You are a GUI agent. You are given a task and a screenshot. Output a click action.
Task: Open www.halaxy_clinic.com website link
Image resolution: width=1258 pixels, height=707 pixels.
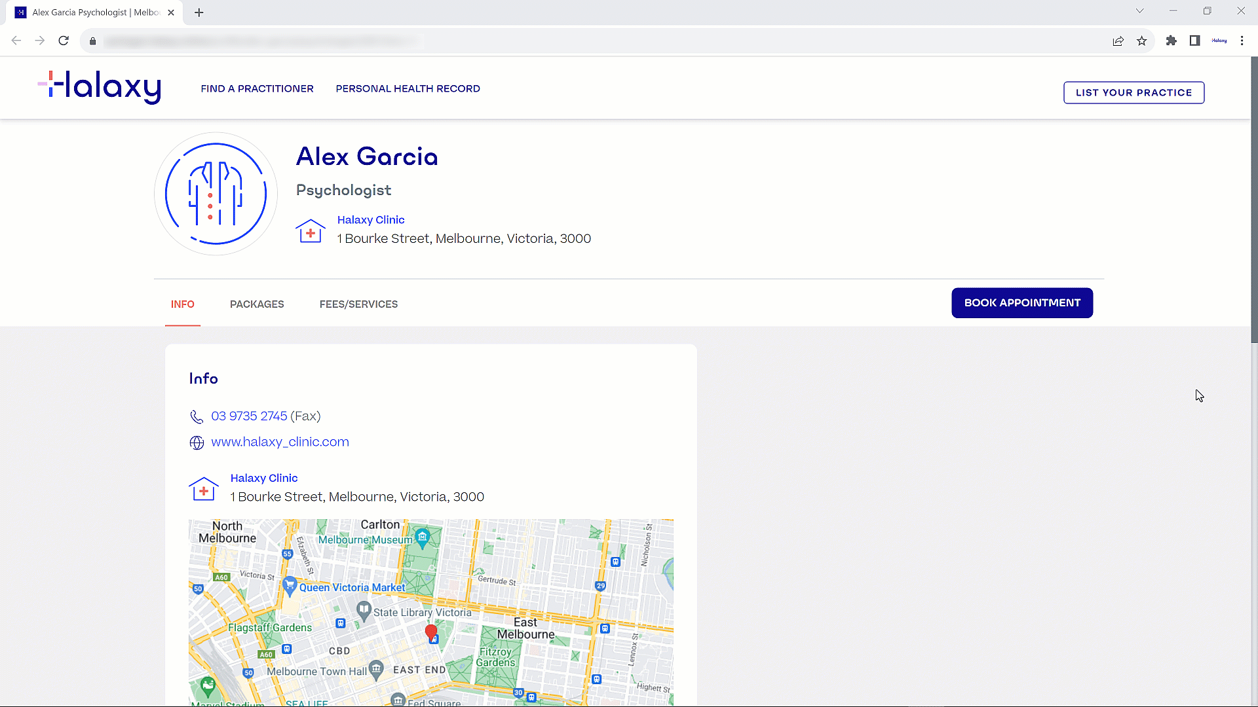point(280,442)
